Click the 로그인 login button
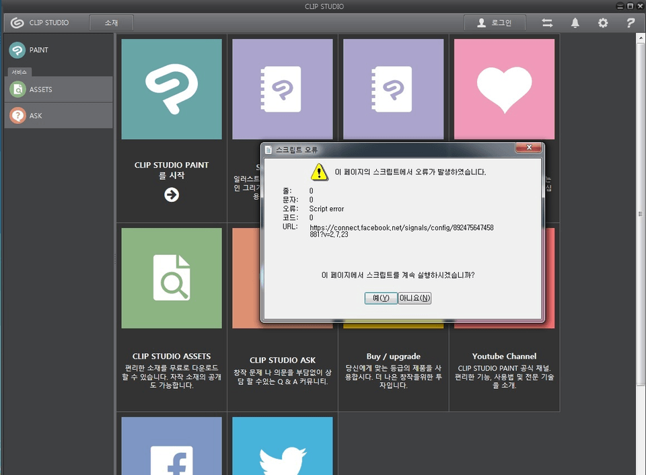Screen dimensions: 646x475 (x=495, y=23)
